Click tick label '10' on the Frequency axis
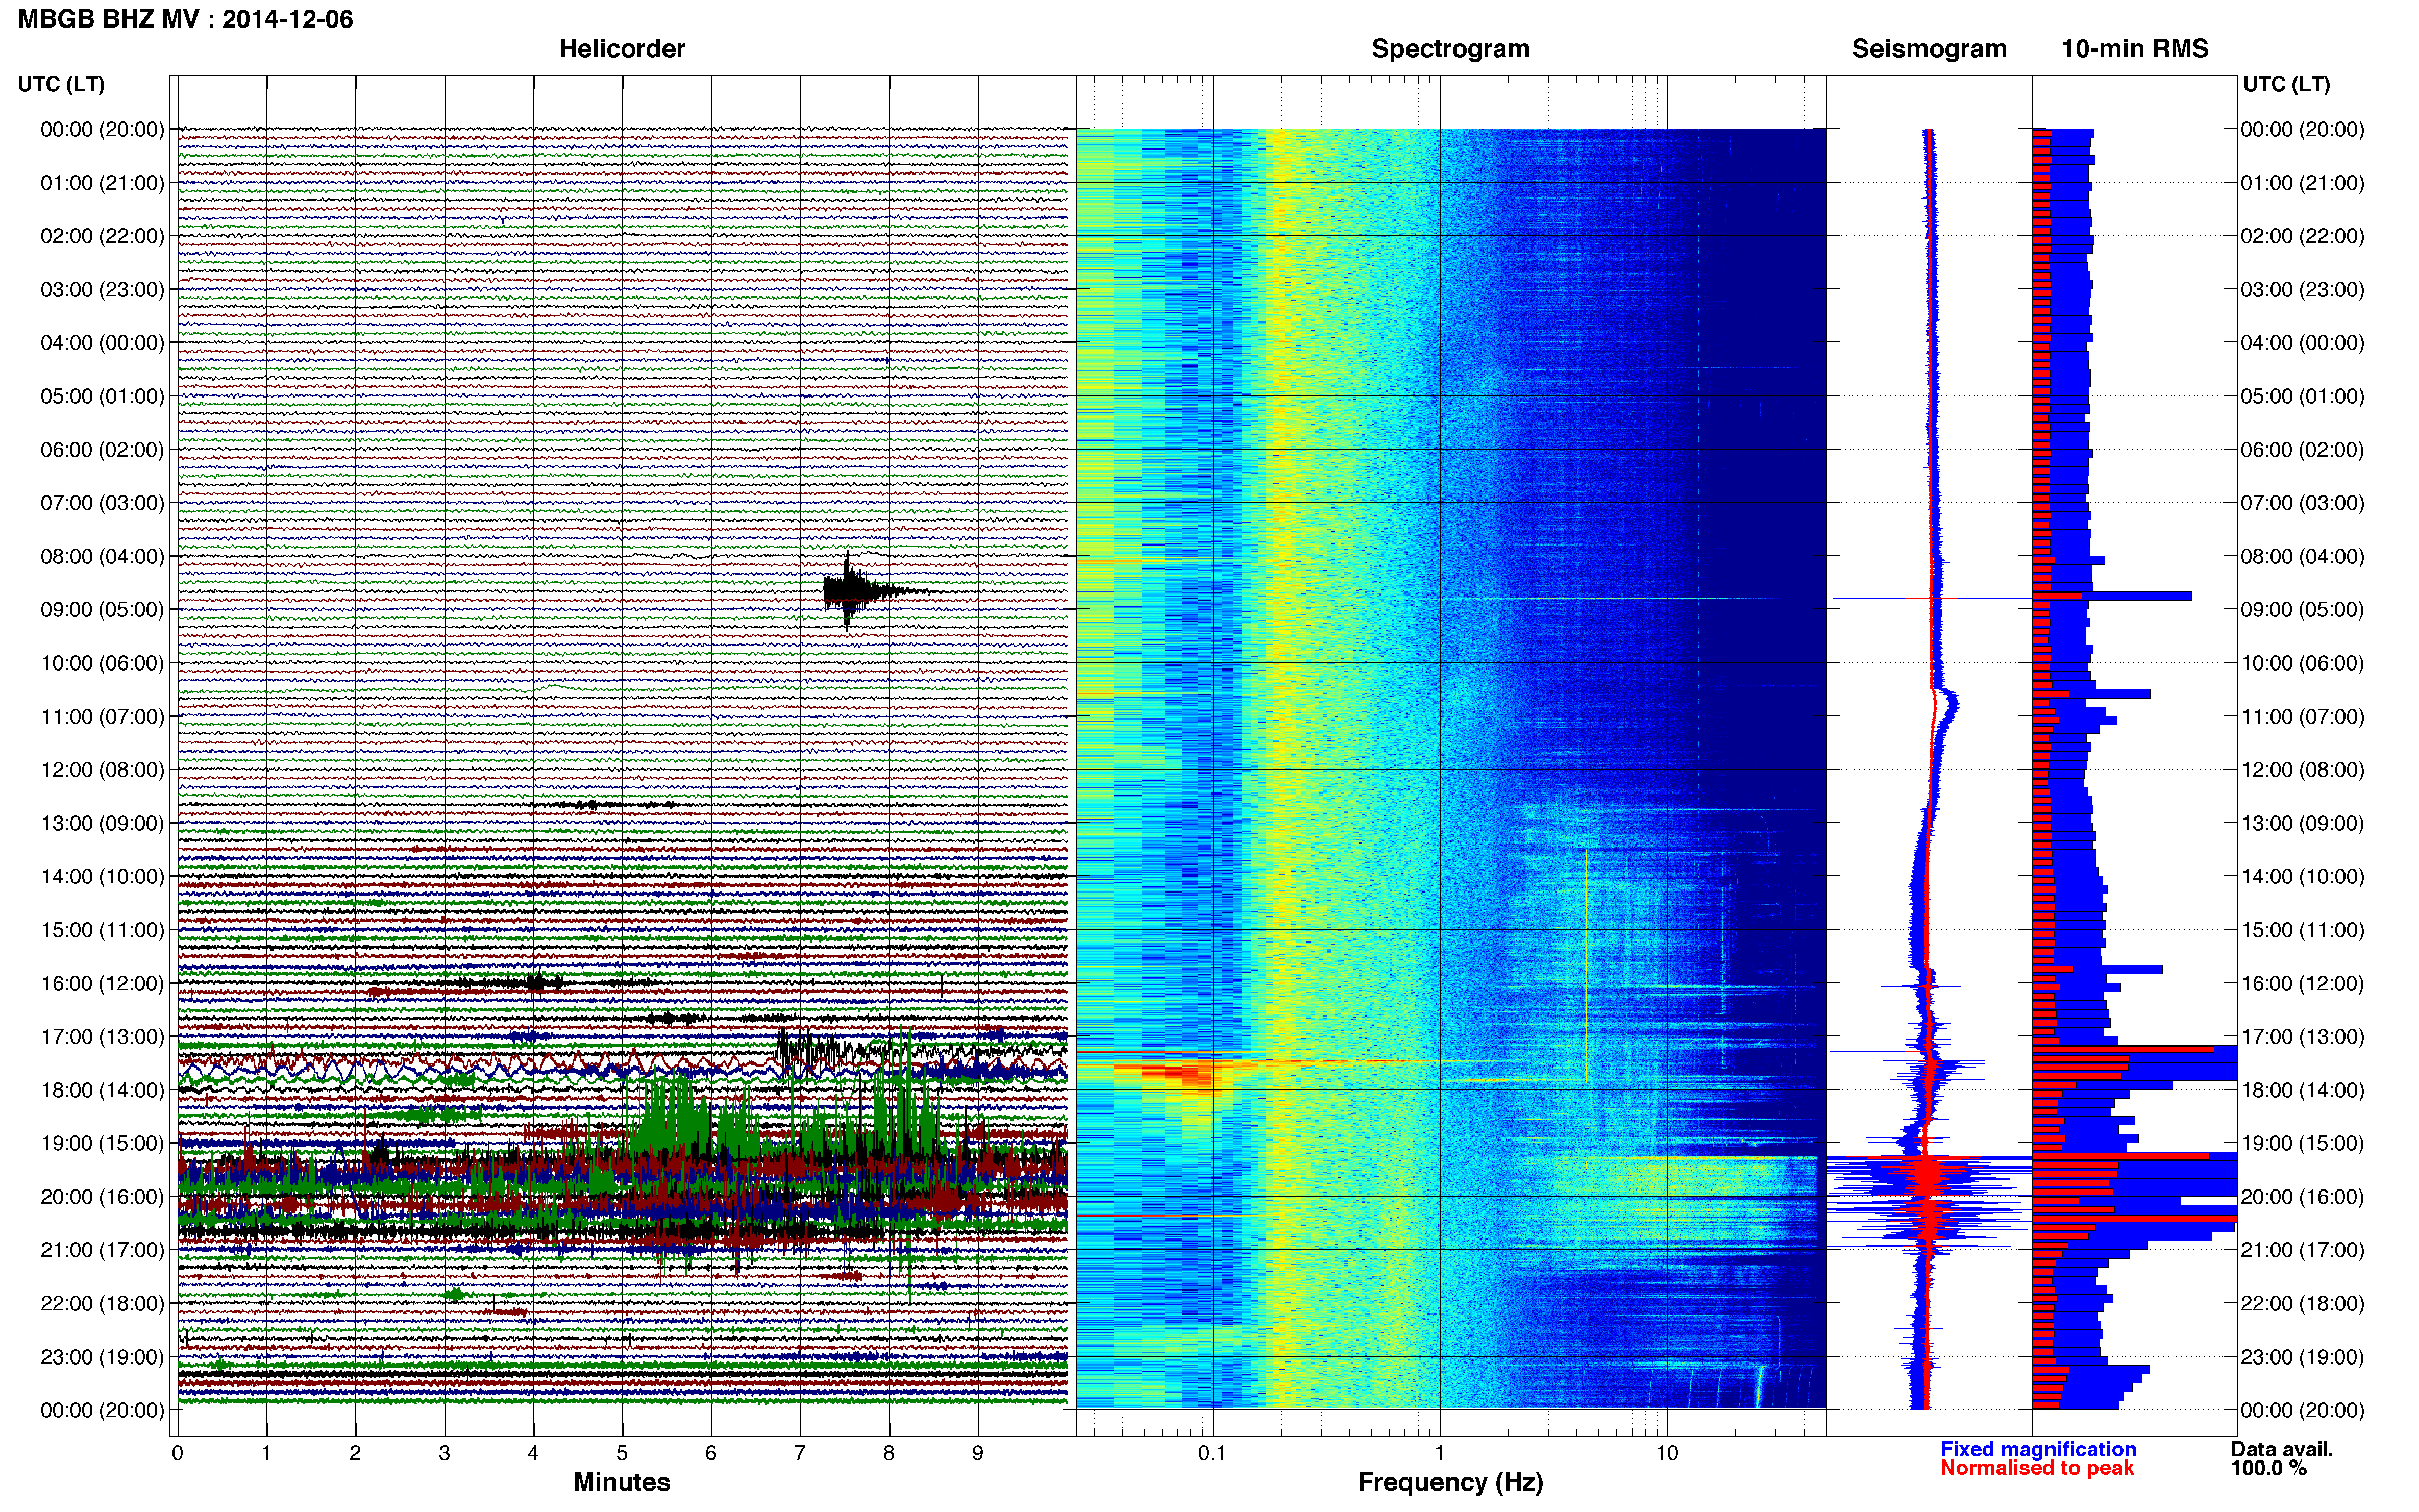 point(1667,1453)
